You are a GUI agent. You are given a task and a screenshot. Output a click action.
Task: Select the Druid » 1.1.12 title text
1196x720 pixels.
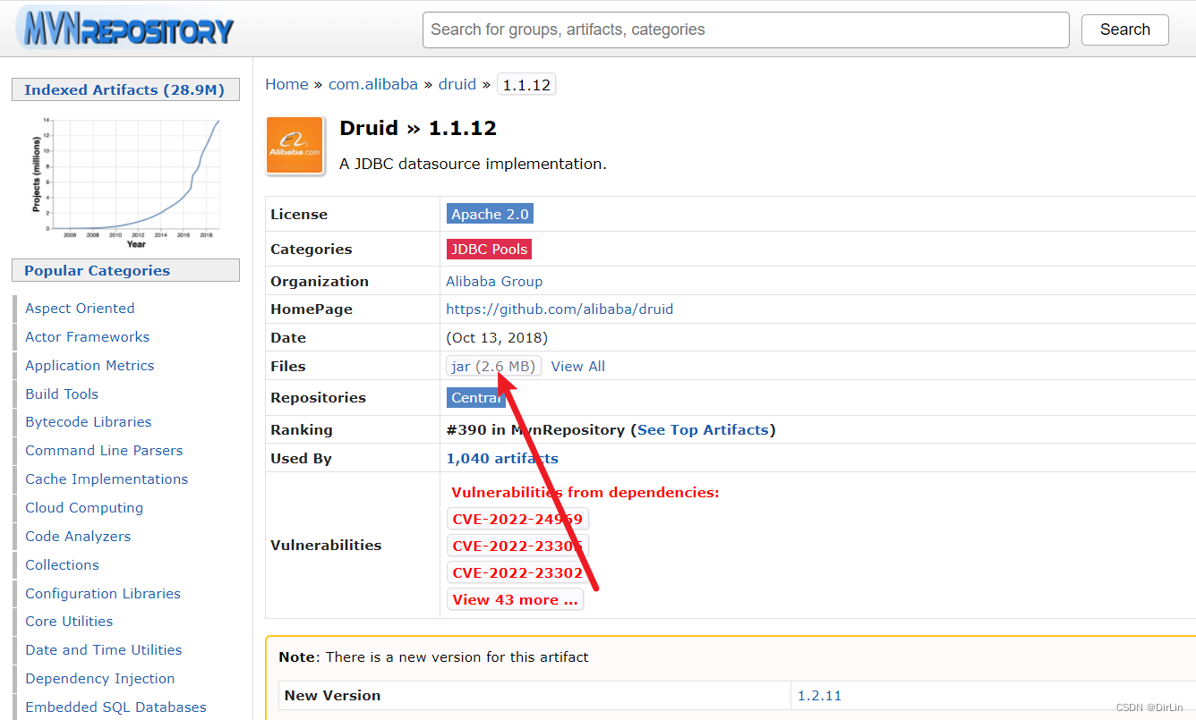(418, 128)
